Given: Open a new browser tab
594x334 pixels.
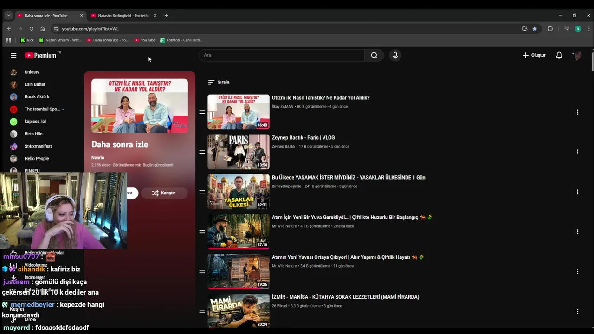Looking at the screenshot, I should 166,16.
